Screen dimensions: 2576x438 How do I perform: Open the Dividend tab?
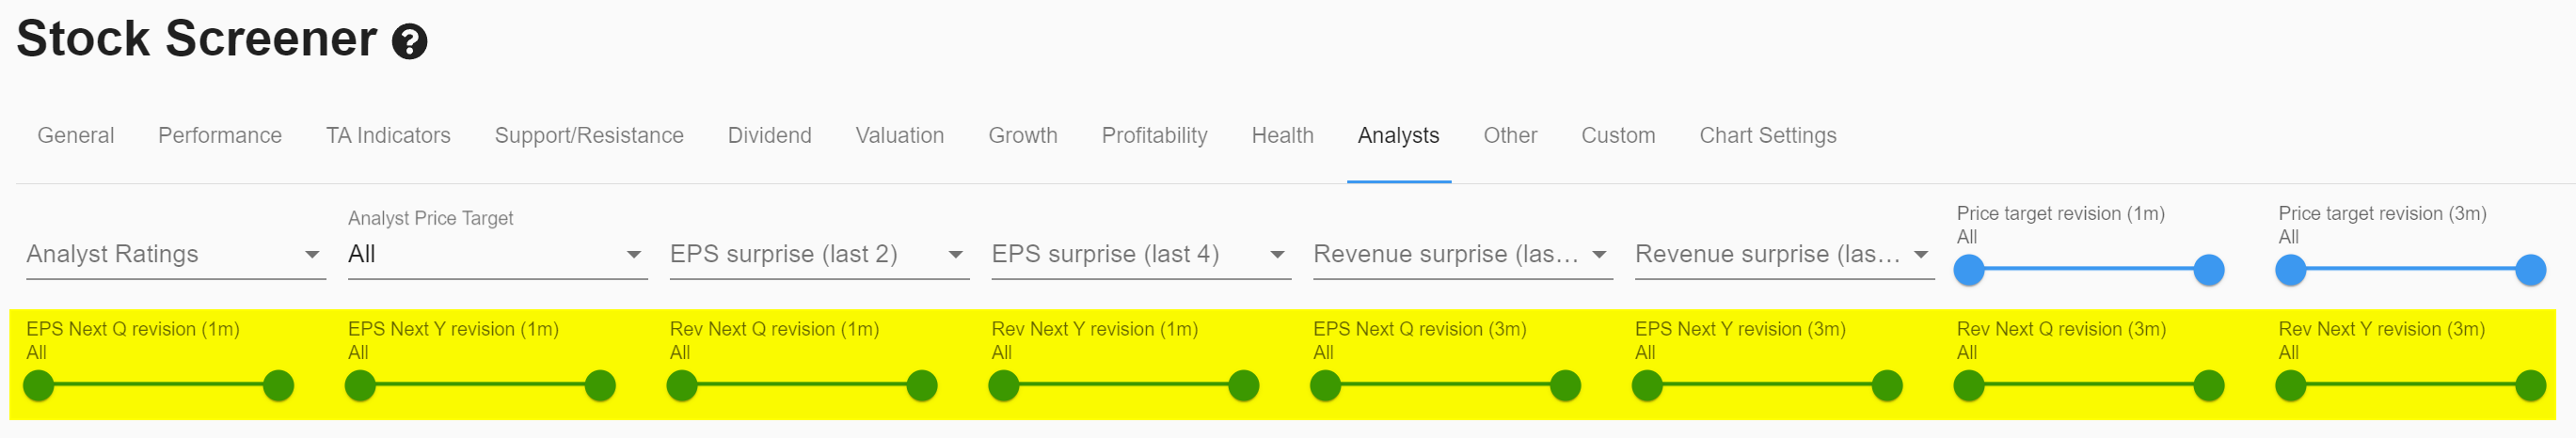pyautogui.click(x=770, y=136)
